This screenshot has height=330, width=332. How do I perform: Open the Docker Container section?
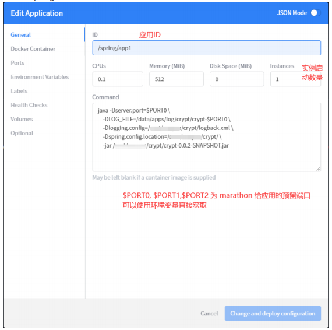33,49
